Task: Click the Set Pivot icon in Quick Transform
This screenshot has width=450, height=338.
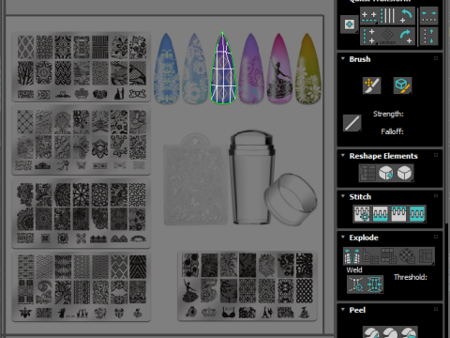Action: click(350, 24)
